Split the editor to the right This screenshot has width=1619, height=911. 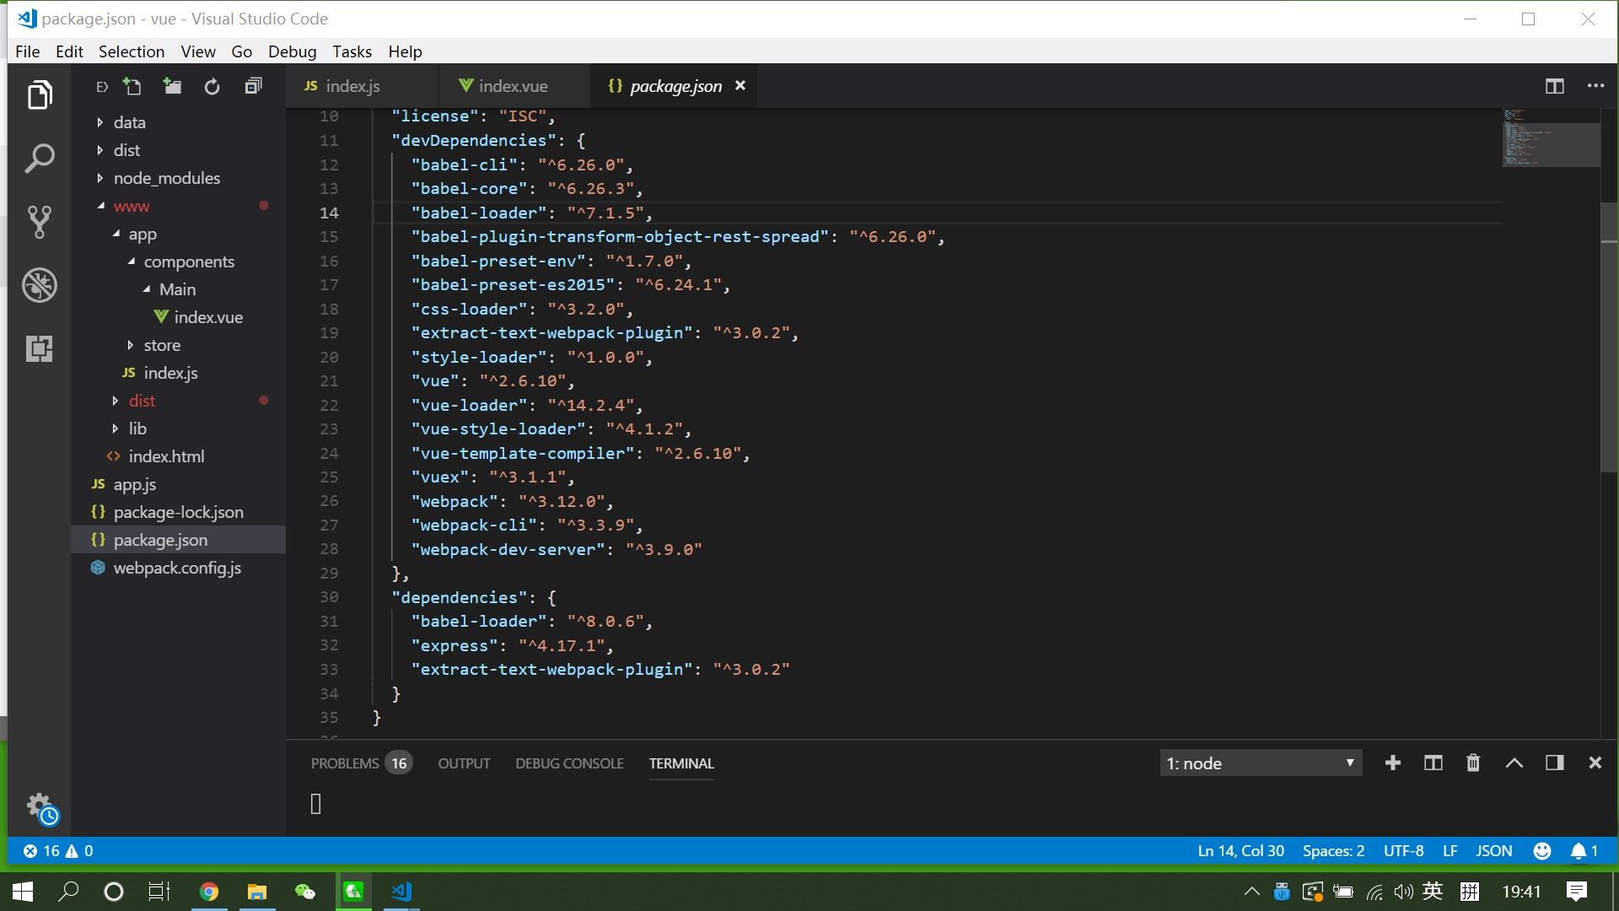coord(1554,86)
